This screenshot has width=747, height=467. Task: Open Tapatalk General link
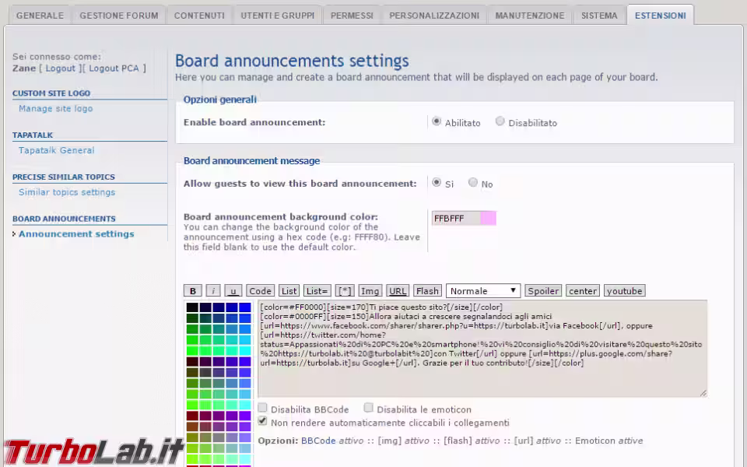click(56, 150)
